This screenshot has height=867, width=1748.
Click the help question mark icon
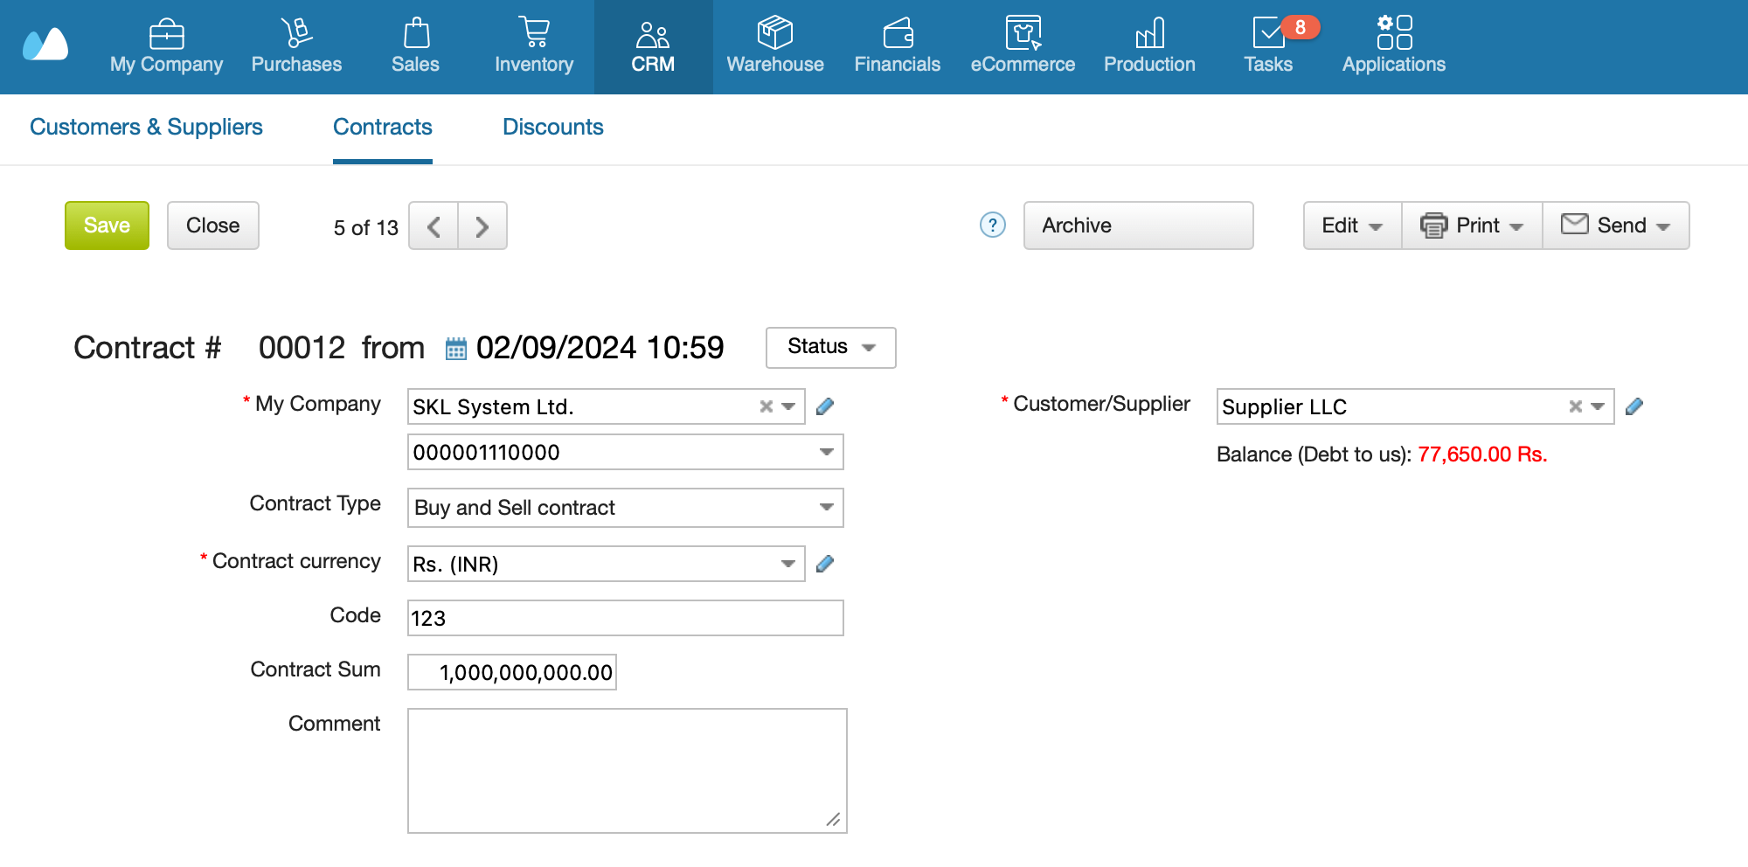(x=992, y=225)
